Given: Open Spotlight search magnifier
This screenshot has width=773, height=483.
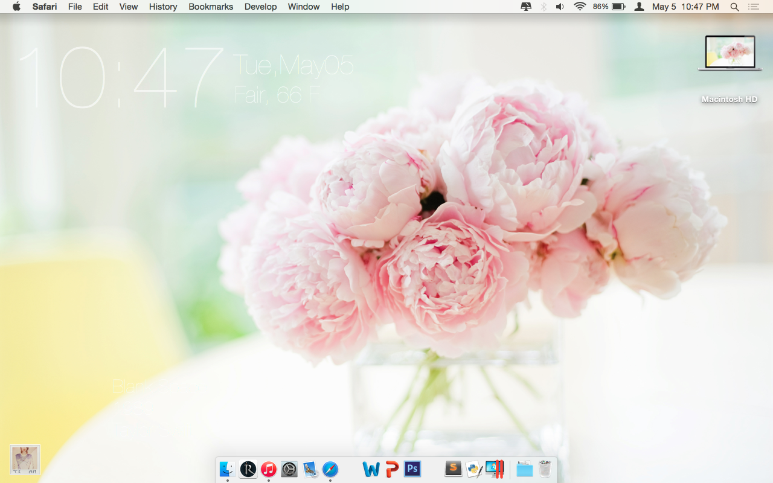Looking at the screenshot, I should [734, 7].
